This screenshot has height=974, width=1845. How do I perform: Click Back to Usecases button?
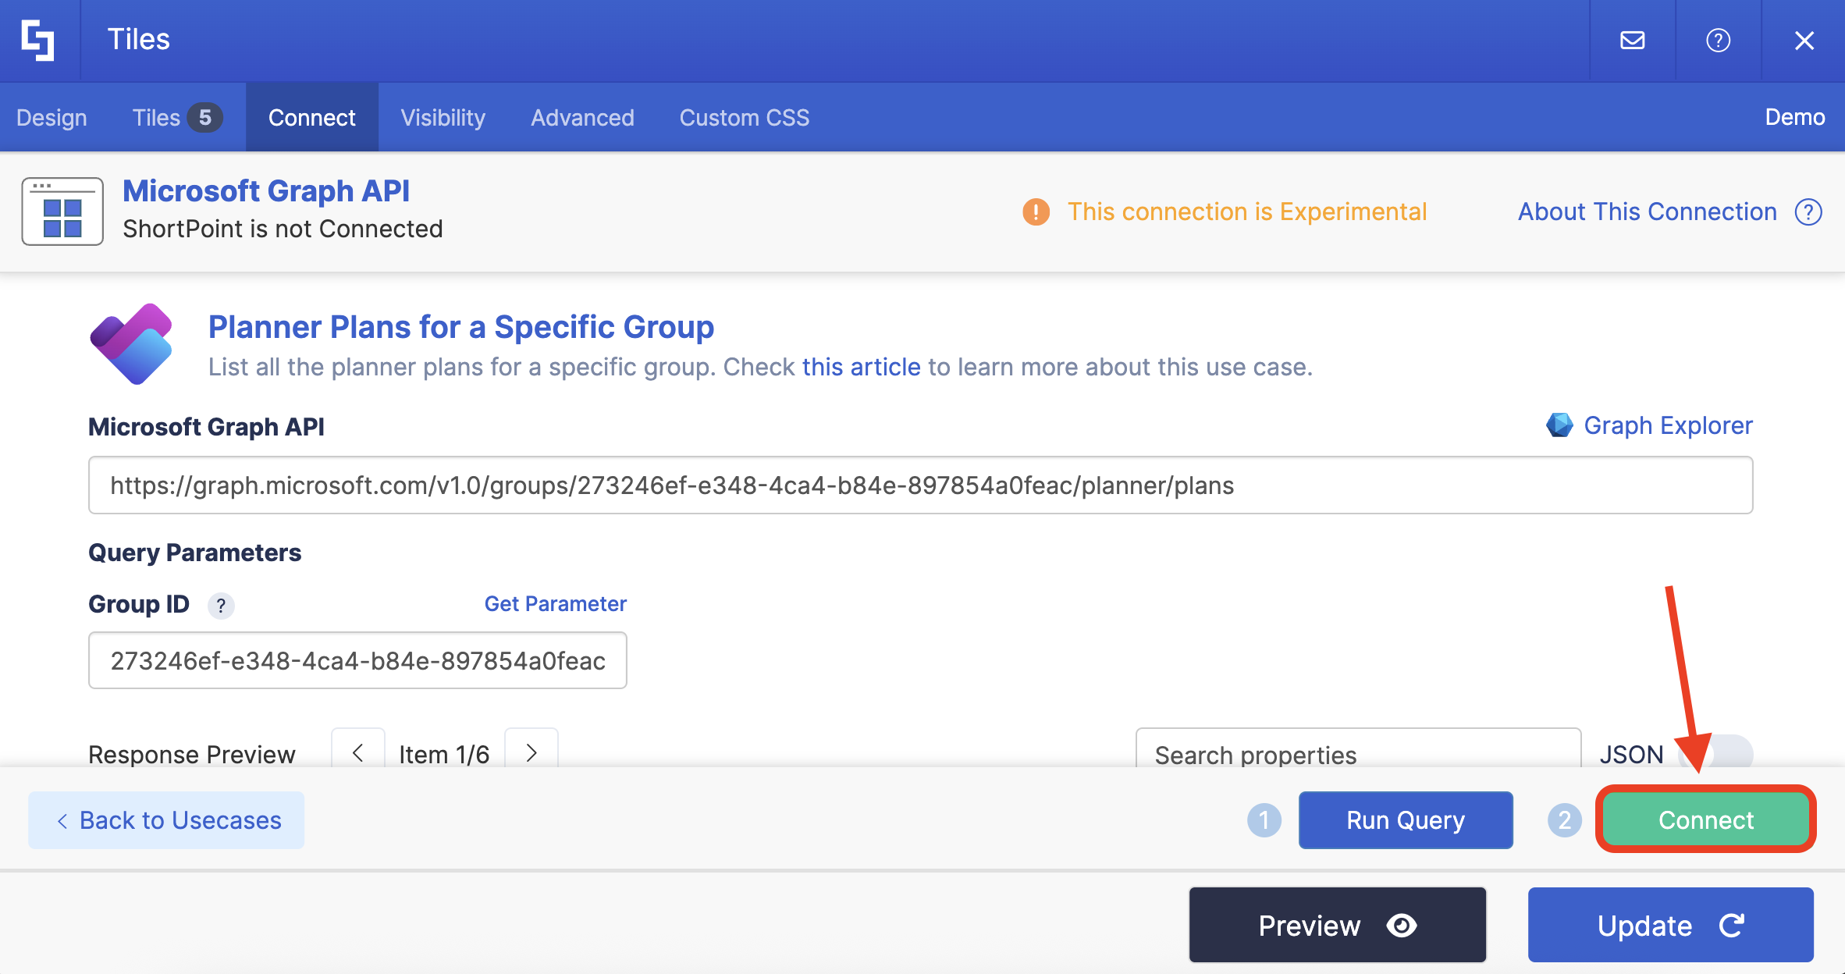click(x=166, y=820)
